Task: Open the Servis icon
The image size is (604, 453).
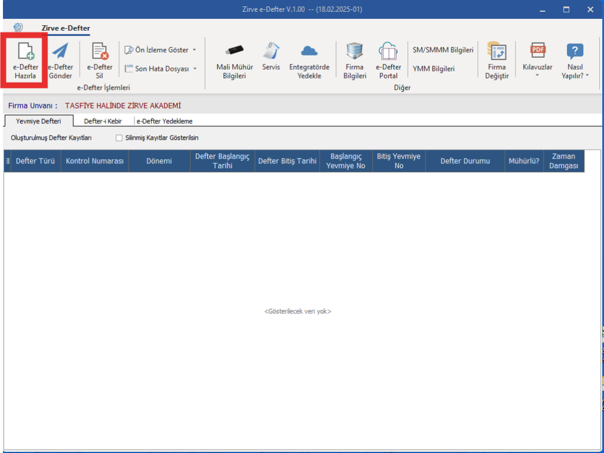Action: (271, 51)
